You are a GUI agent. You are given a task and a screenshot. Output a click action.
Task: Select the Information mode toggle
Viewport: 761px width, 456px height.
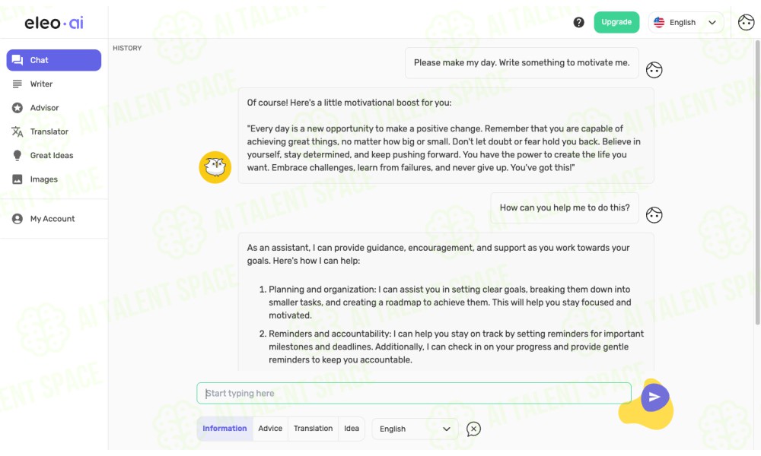click(x=224, y=429)
